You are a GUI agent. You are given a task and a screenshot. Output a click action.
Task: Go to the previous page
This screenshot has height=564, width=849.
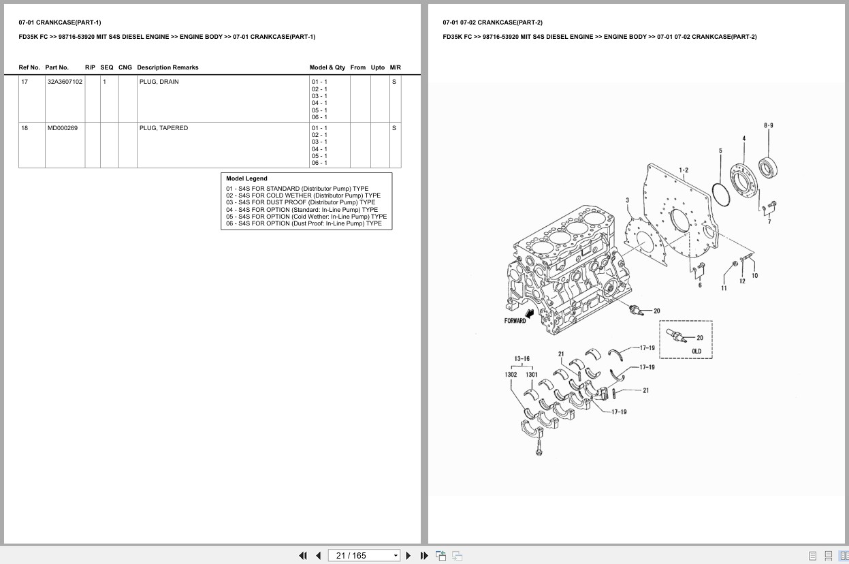coord(318,556)
